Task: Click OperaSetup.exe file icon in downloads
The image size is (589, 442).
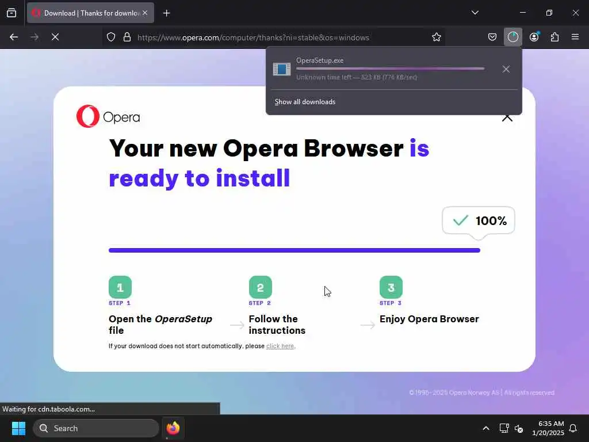Action: [x=282, y=69]
